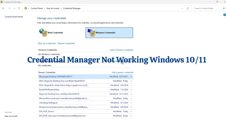Select Skype for Desktop/live credential name

59,94
